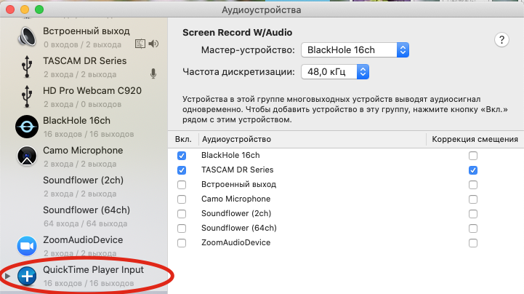This screenshot has height=294, width=524.
Task: Enable drift correction for Soundflower (64ch)
Action: click(473, 229)
